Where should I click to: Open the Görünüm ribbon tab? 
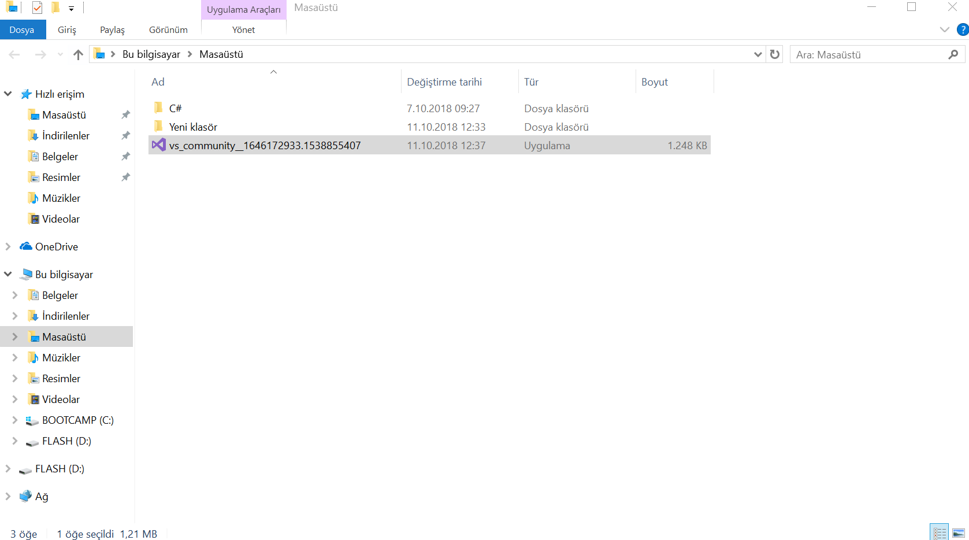[168, 30]
